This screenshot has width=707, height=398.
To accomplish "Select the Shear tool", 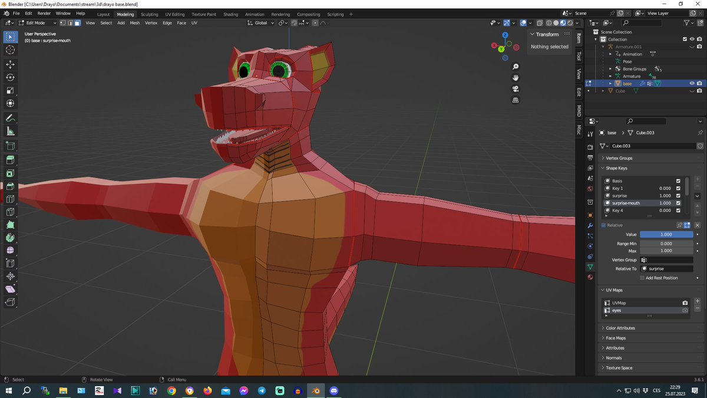I will 10,289.
